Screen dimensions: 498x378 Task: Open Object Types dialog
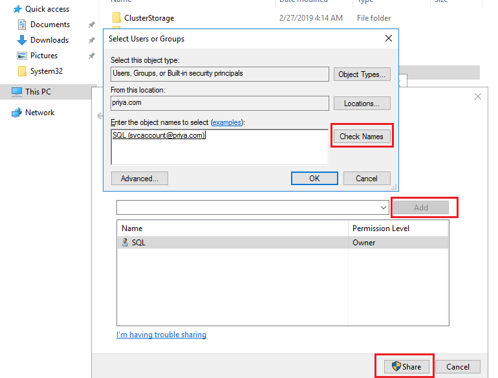pyautogui.click(x=362, y=74)
